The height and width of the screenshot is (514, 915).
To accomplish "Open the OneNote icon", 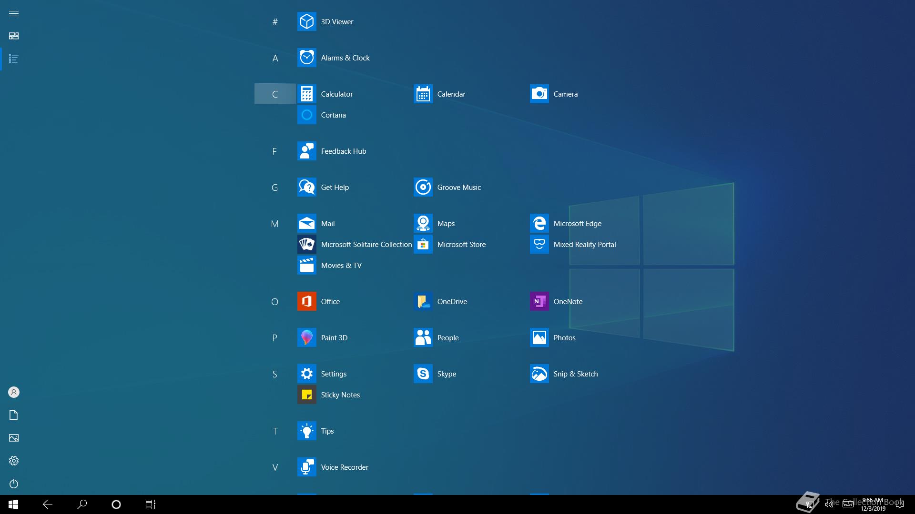I will (539, 301).
